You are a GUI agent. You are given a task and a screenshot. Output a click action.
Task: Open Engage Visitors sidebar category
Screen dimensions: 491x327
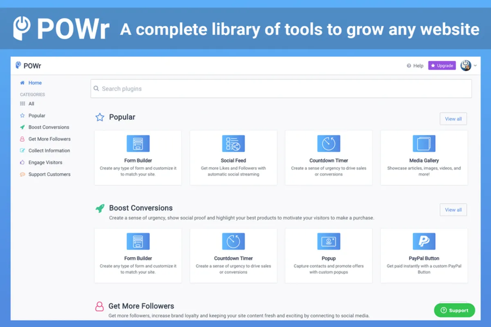(x=45, y=162)
